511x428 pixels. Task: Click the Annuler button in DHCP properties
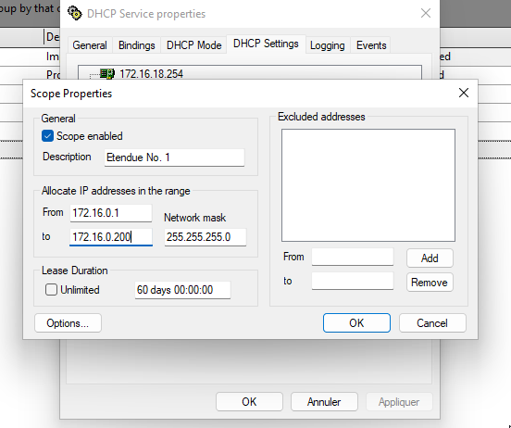(324, 401)
